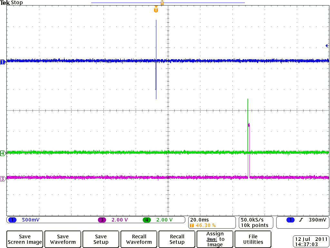Select the channel 4 green badge in readout
Image resolution: width=330 pixels, height=248 pixels.
click(x=147, y=220)
